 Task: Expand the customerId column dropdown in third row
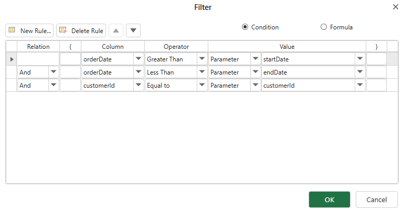139,85
